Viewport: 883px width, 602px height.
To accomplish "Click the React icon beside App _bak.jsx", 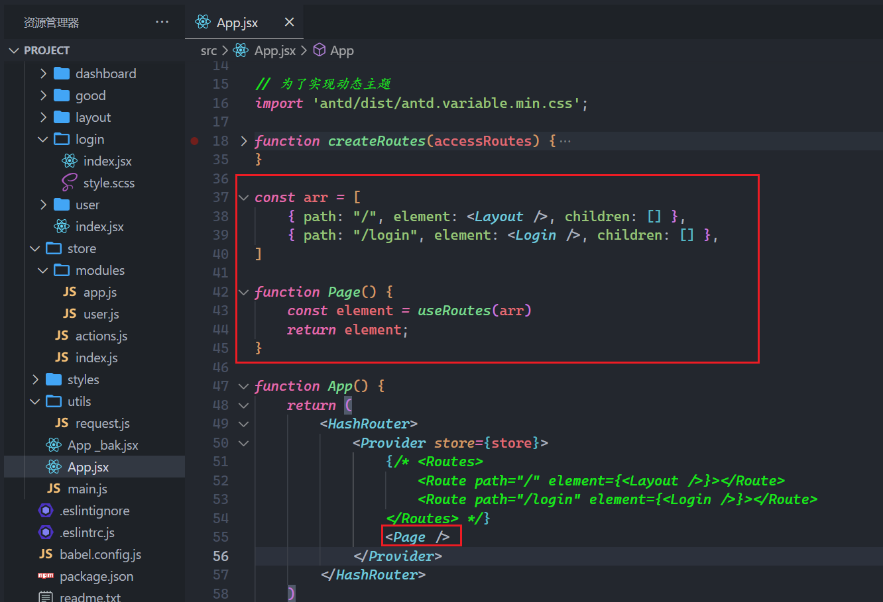I will pos(54,445).
